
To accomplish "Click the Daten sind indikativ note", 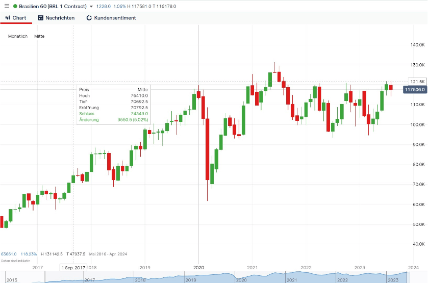I will pos(15,261).
